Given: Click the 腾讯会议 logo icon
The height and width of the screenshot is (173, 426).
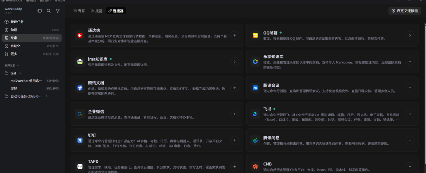Looking at the screenshot, I should click(255, 88).
